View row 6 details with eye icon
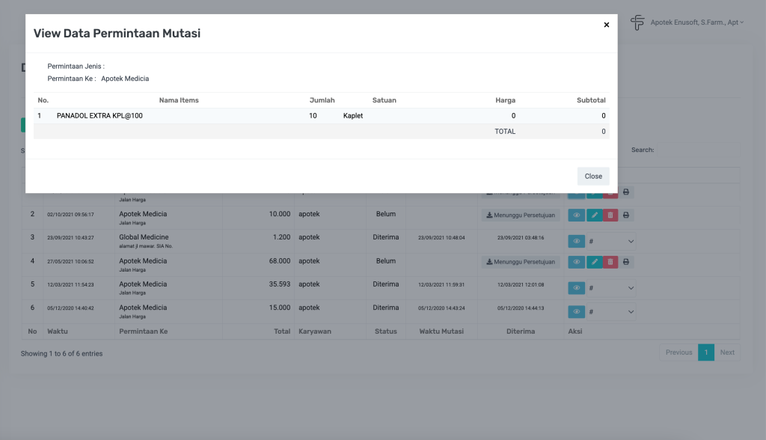 [x=576, y=311]
